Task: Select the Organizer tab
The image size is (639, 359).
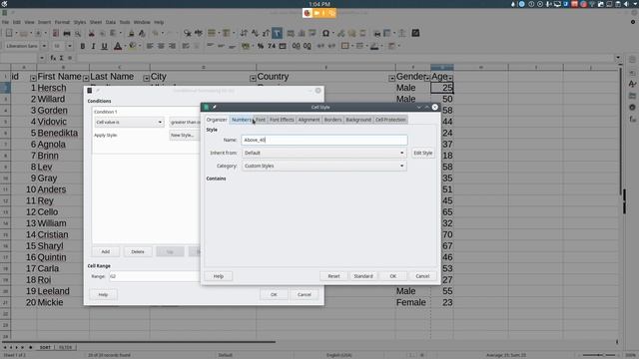Action: coord(217,120)
